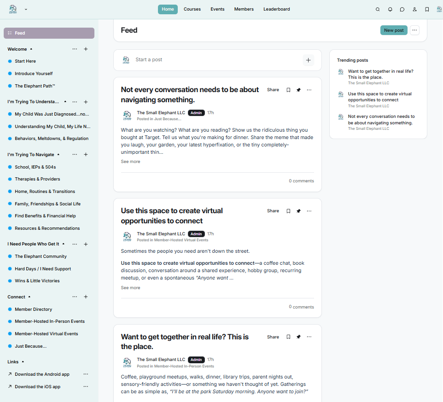Open options for Download the Android app
This screenshot has width=443, height=402.
click(86, 374)
